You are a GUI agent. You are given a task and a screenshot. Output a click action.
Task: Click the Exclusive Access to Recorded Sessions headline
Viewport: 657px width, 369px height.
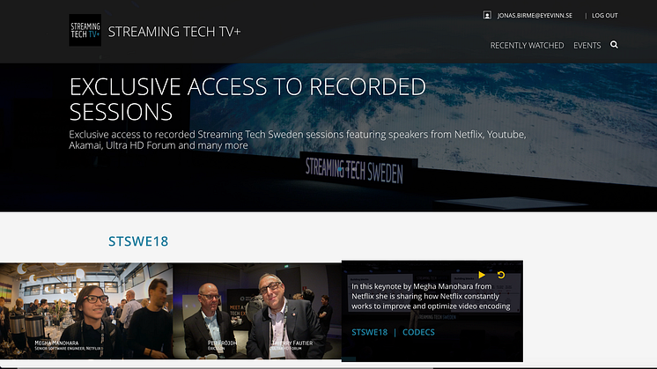[x=247, y=99]
